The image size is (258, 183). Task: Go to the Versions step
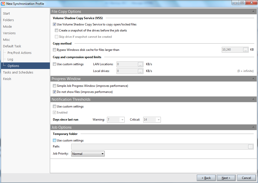[9, 33]
